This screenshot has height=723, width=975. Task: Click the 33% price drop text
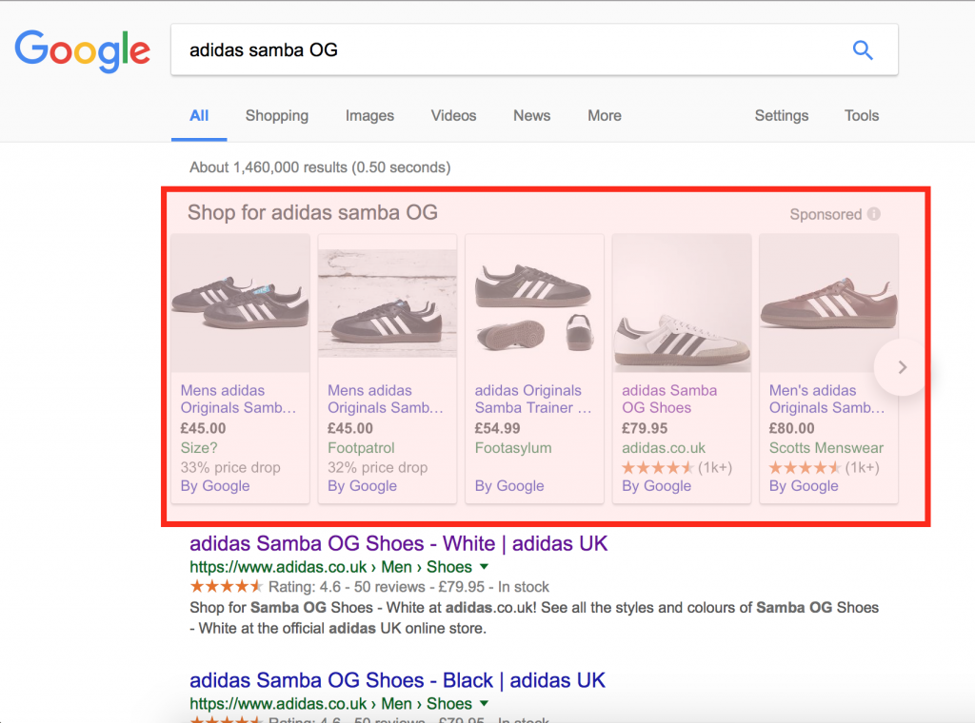(x=230, y=467)
